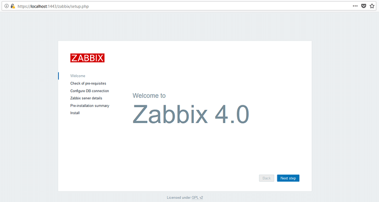Click the disabled Back button
Viewport: 379px width, 202px height.
(x=266, y=178)
